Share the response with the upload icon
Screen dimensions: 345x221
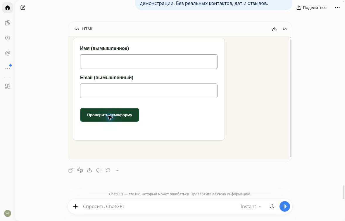pyautogui.click(x=89, y=170)
